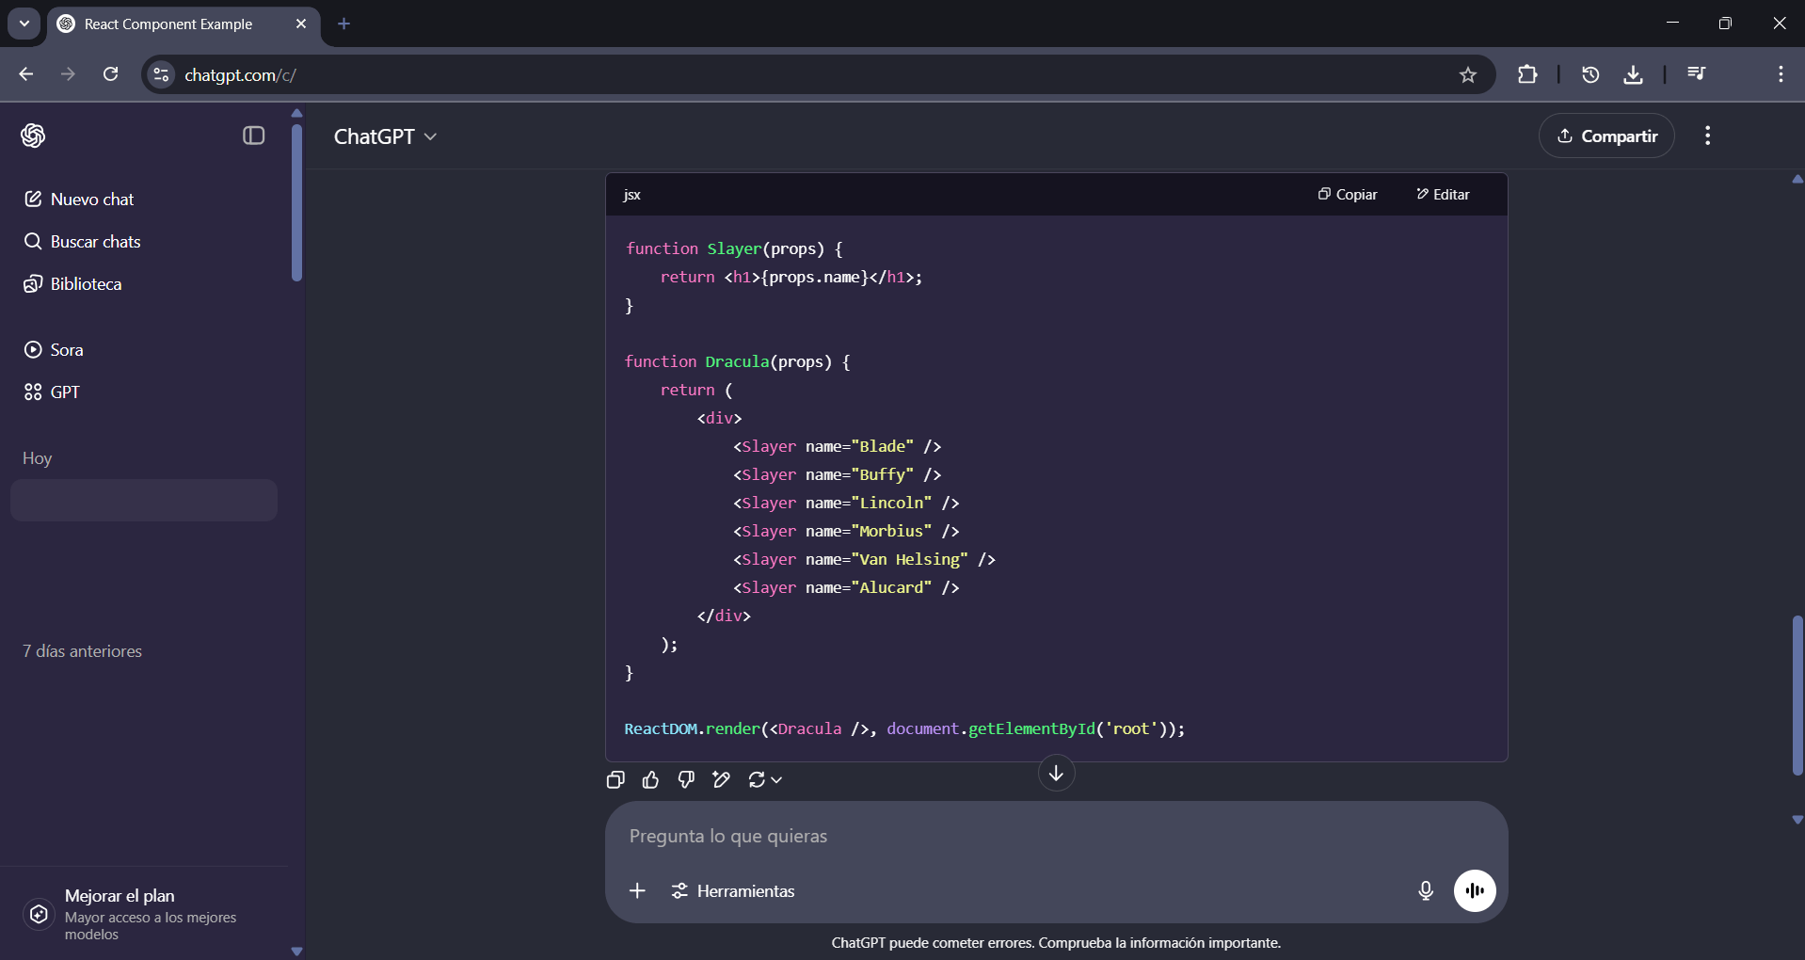The height and width of the screenshot is (960, 1805).
Task: Open the ChatGPT model selector dropdown
Action: tap(386, 136)
